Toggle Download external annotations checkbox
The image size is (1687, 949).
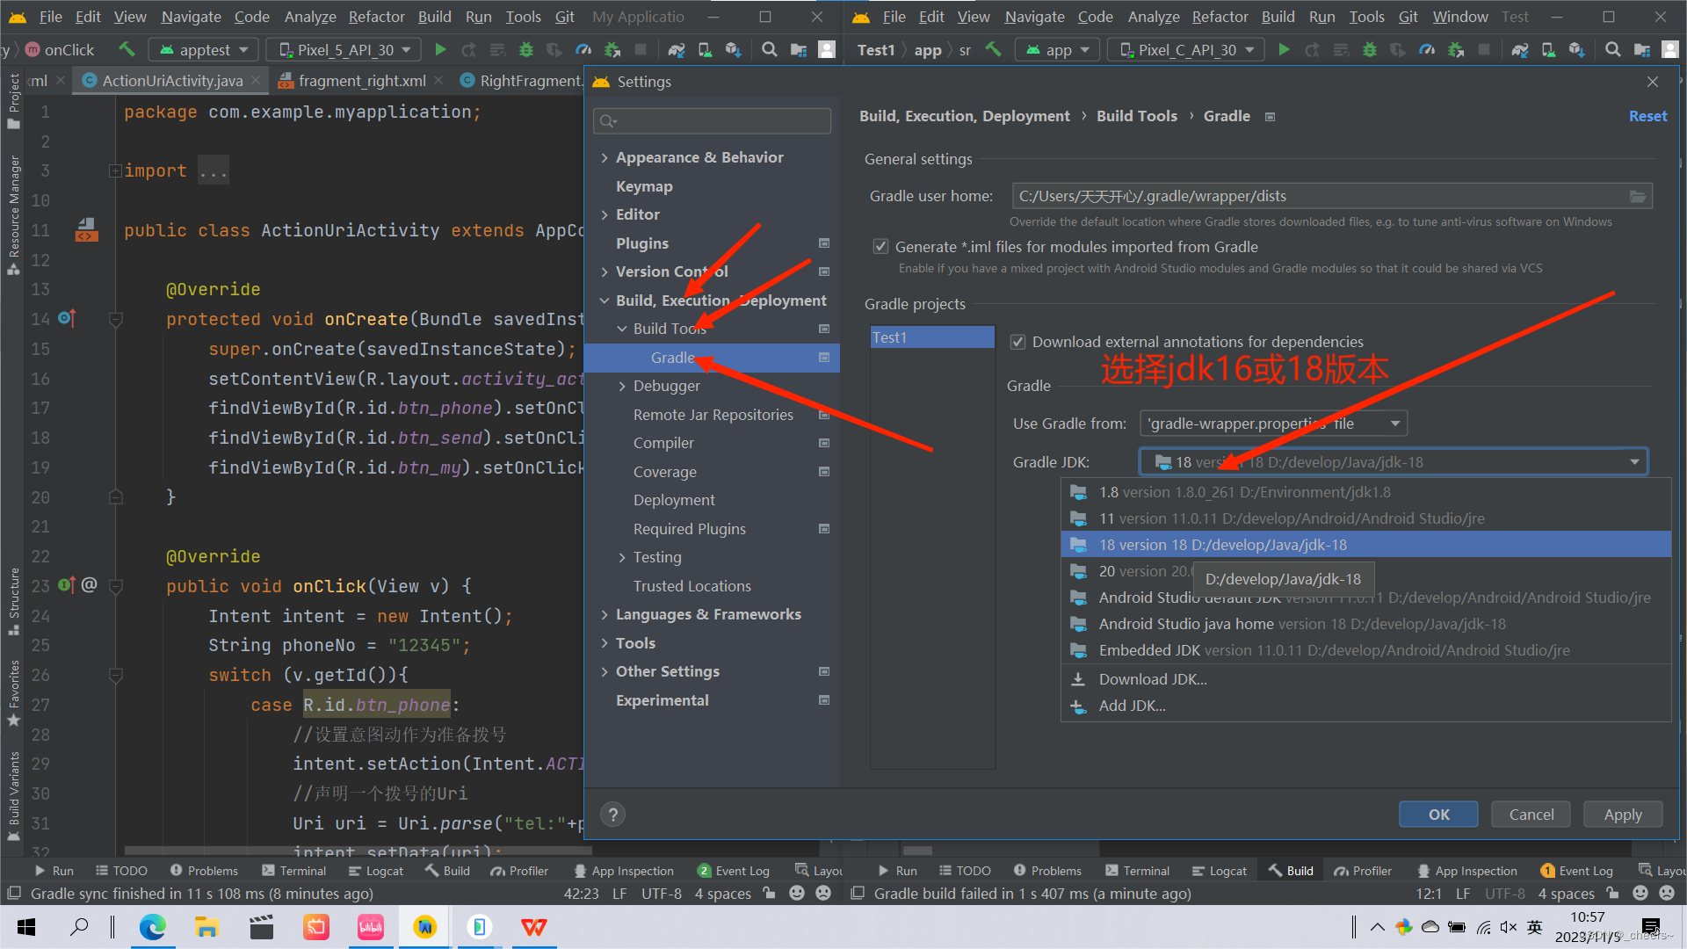tap(1017, 342)
